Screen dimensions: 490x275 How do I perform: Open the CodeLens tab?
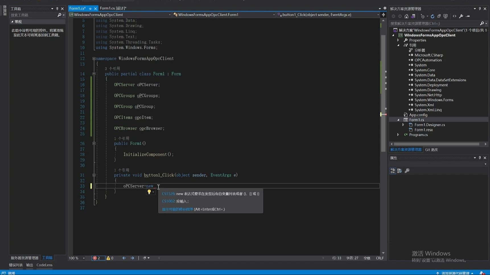[44, 265]
